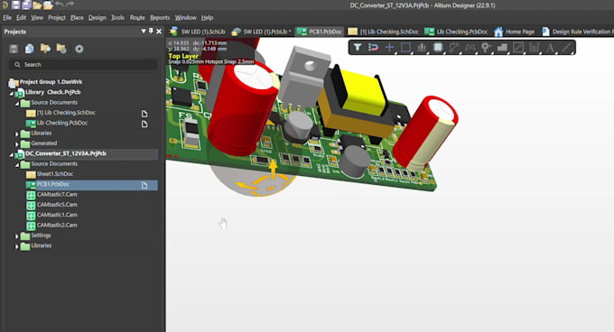Expand the Generated folder

point(17,144)
